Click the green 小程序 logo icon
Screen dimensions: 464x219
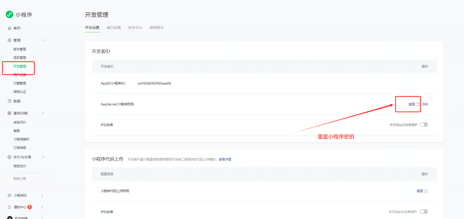(9, 15)
